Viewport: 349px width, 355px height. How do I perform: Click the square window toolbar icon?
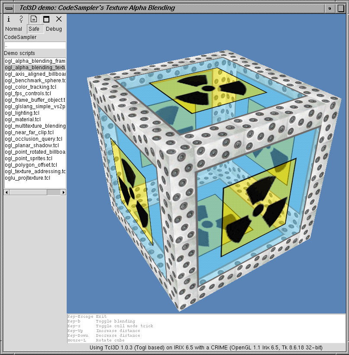pos(46,19)
